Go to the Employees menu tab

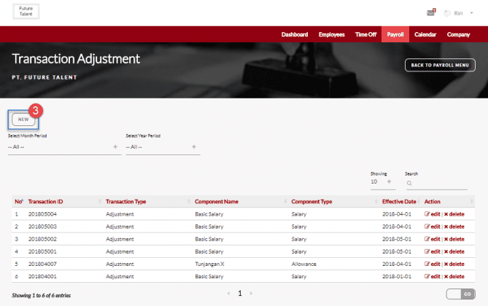point(331,34)
